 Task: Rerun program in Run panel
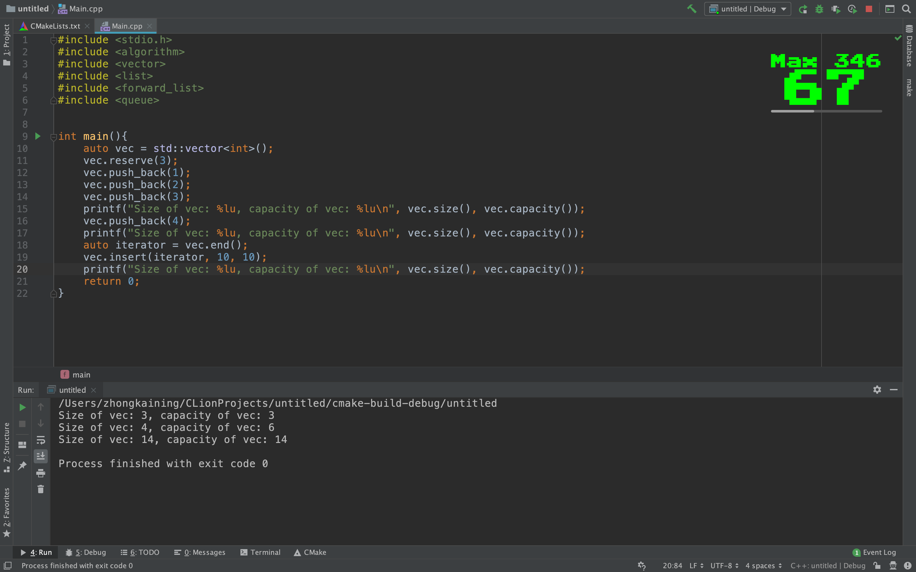point(22,407)
